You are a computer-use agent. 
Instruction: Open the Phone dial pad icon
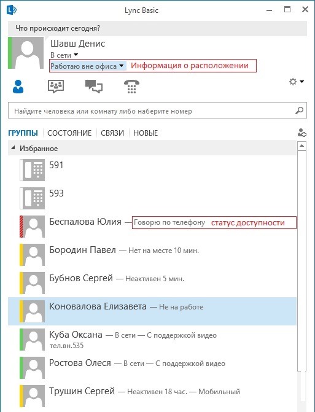131,87
